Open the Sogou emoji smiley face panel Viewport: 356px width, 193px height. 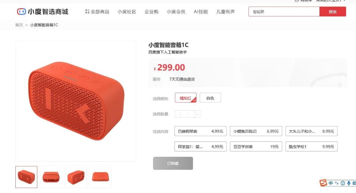coord(343,183)
